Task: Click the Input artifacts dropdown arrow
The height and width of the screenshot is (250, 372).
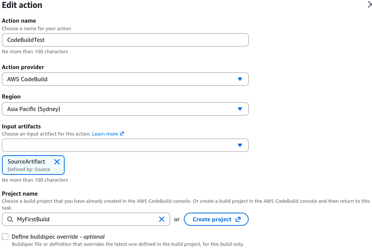Action: (240, 145)
